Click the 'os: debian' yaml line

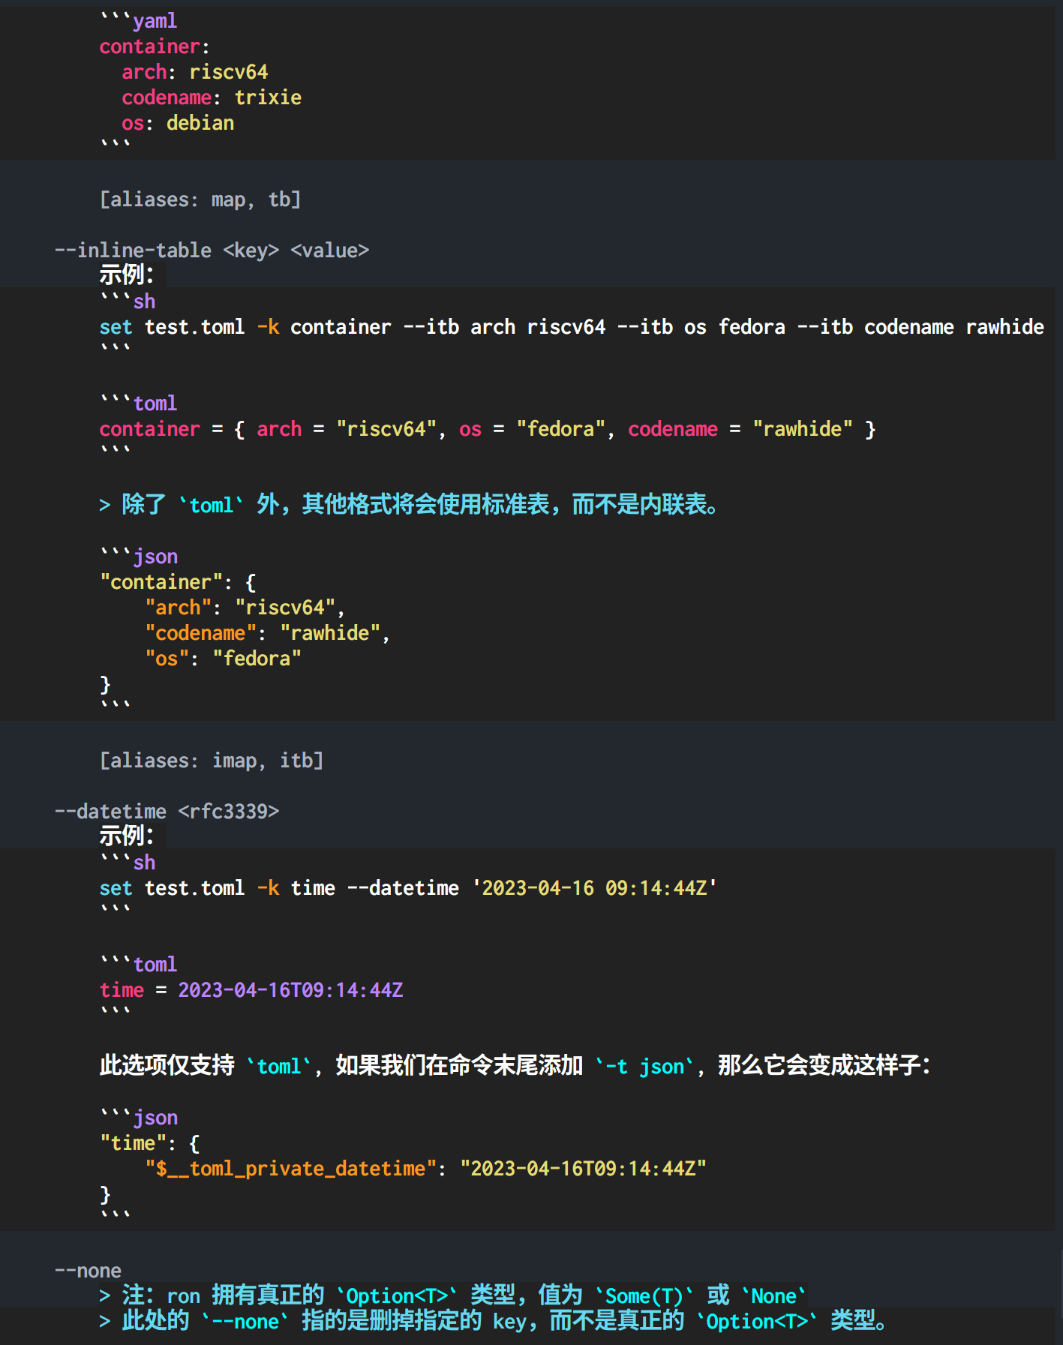point(178,123)
